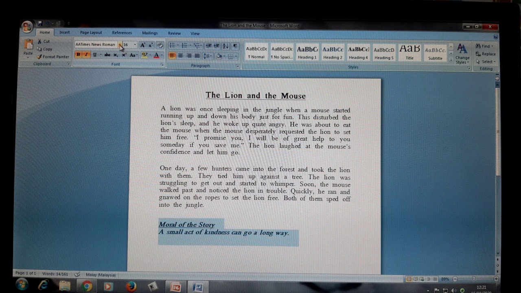The image size is (521, 293).
Task: Align text left
Action: (172, 56)
